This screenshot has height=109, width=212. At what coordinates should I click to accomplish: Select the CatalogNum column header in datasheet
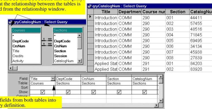(x=201, y=12)
